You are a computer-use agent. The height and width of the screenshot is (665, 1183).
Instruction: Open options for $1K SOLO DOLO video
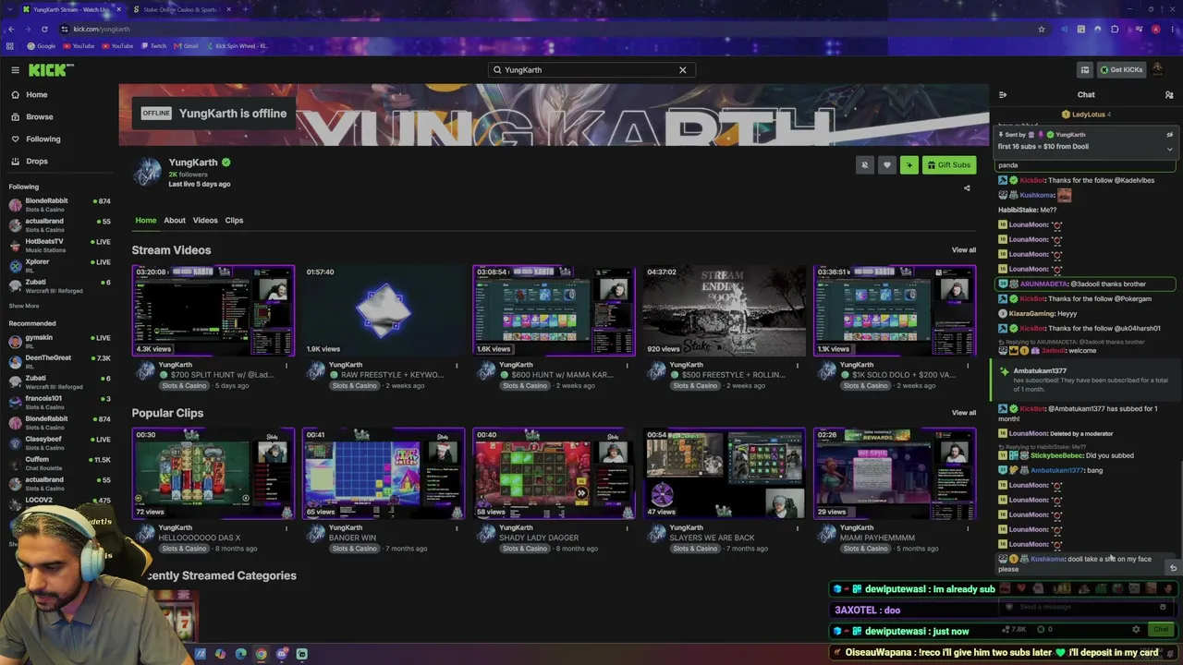pyautogui.click(x=967, y=366)
